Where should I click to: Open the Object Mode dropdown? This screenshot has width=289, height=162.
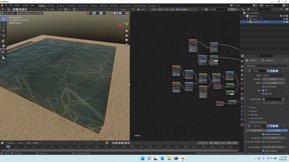[x=9, y=13]
